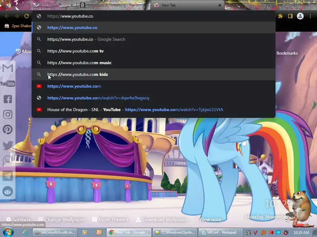Open the side panel icon in toolbar
The image size is (317, 237).
click(x=290, y=16)
